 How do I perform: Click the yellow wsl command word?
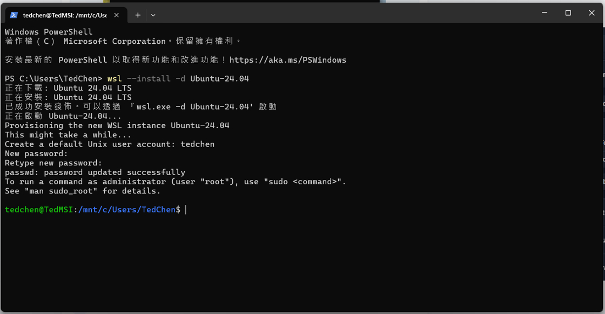coord(115,79)
